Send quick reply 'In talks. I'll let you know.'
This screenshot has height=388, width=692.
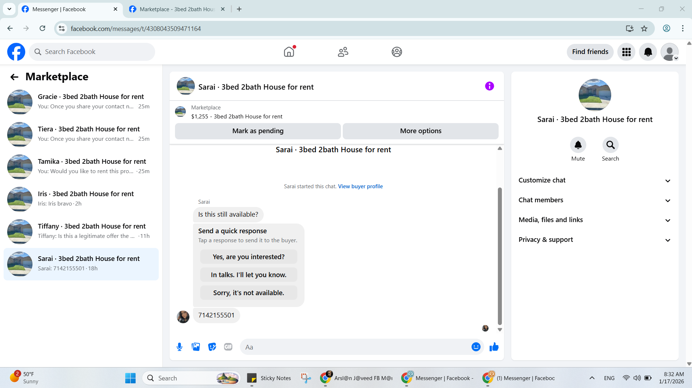tap(249, 275)
